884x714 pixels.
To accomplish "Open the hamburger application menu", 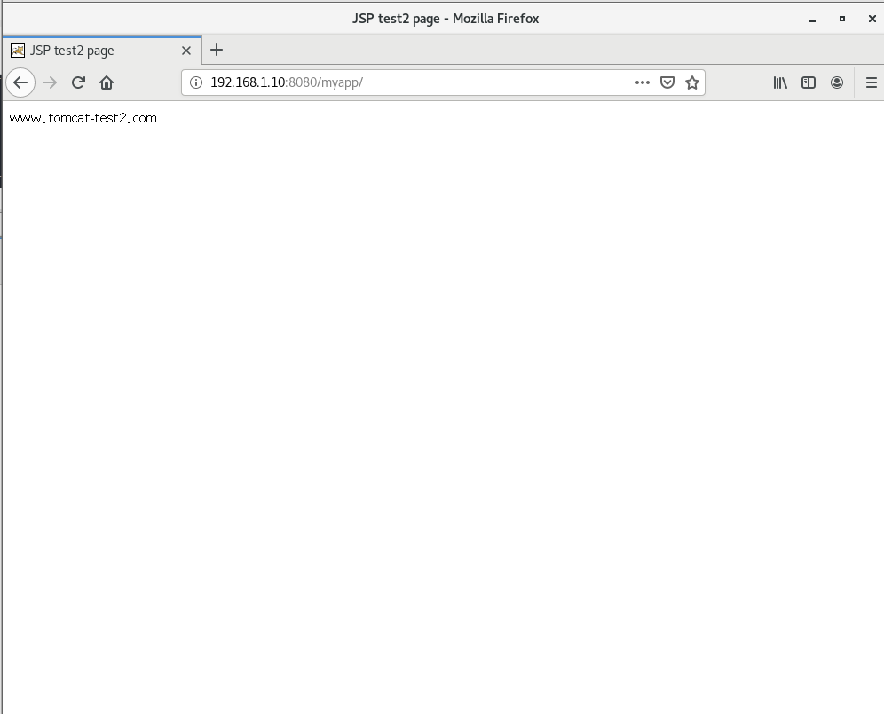I will click(x=871, y=82).
